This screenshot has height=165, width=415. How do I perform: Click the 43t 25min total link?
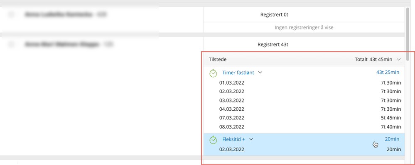point(388,72)
